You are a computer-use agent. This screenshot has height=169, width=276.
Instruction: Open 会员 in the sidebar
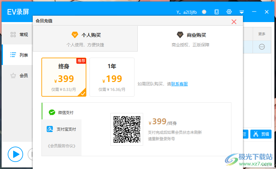pyautogui.click(x=17, y=76)
